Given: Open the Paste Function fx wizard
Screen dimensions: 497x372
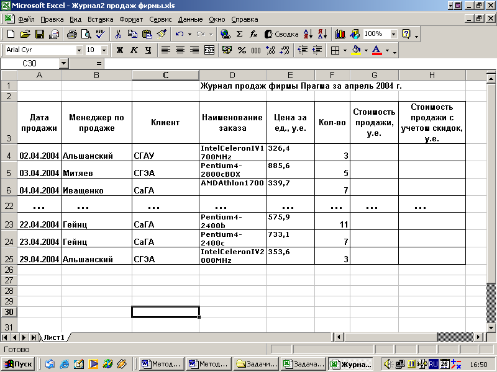Looking at the screenshot, I should click(x=253, y=34).
